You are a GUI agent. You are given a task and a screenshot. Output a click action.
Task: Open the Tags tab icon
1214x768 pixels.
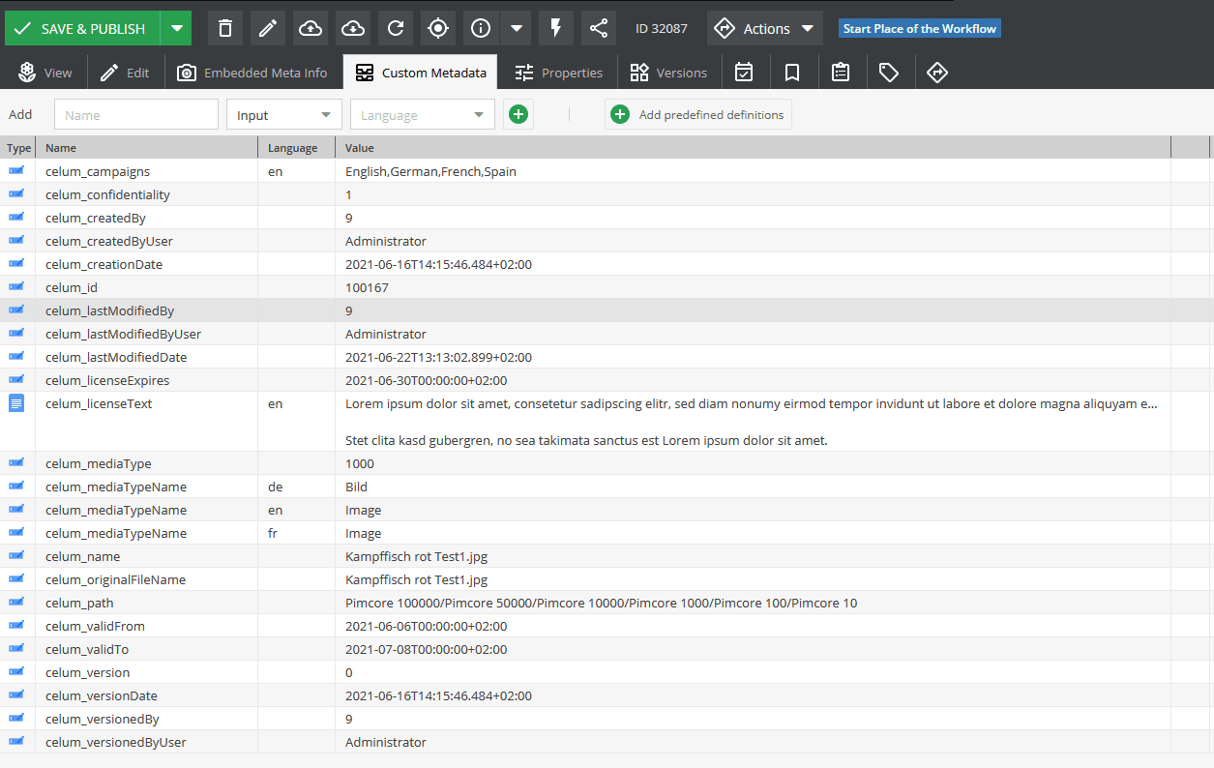(889, 73)
